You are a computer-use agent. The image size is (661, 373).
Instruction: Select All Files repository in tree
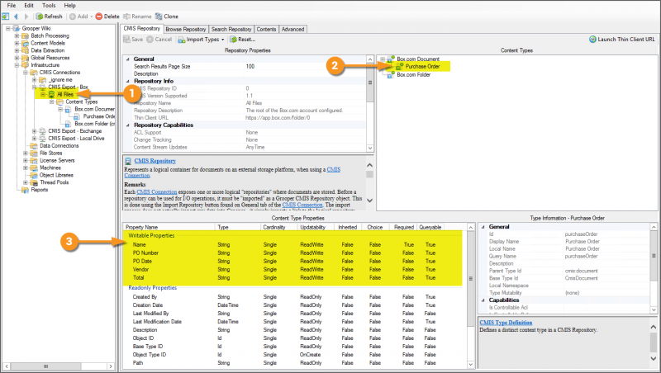(x=65, y=94)
